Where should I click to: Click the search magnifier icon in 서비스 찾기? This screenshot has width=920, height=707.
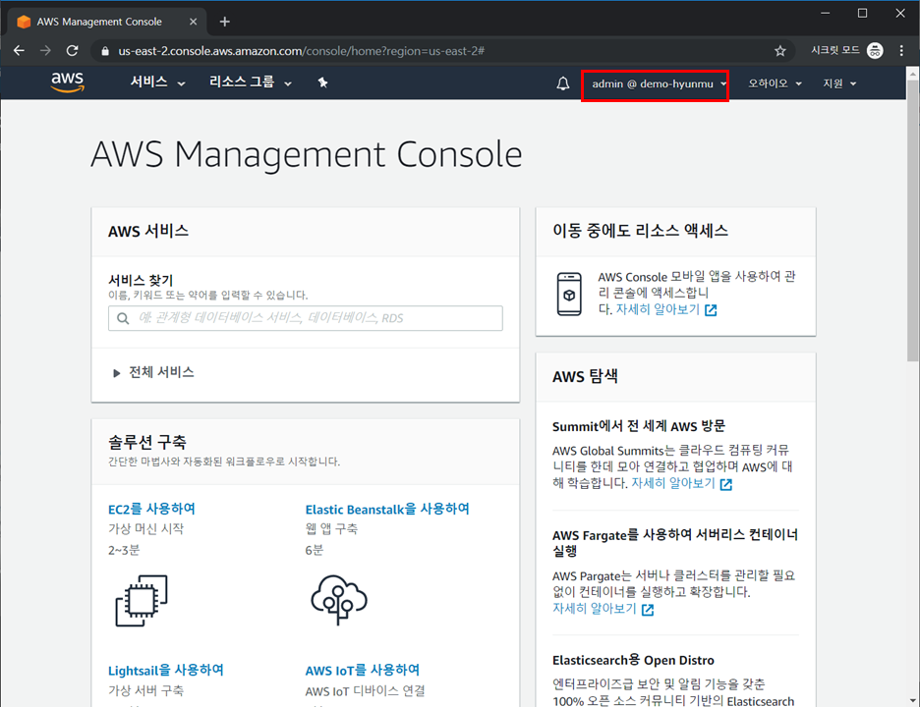[x=123, y=318]
